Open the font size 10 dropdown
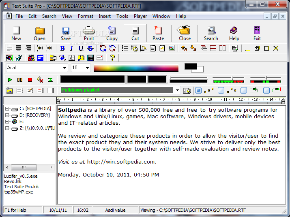 [87, 68]
